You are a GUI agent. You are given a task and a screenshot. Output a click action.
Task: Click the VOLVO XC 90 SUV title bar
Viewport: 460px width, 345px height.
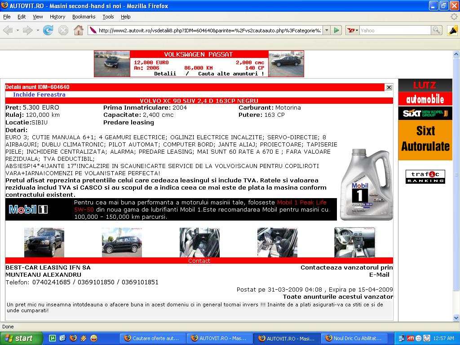[x=199, y=101]
